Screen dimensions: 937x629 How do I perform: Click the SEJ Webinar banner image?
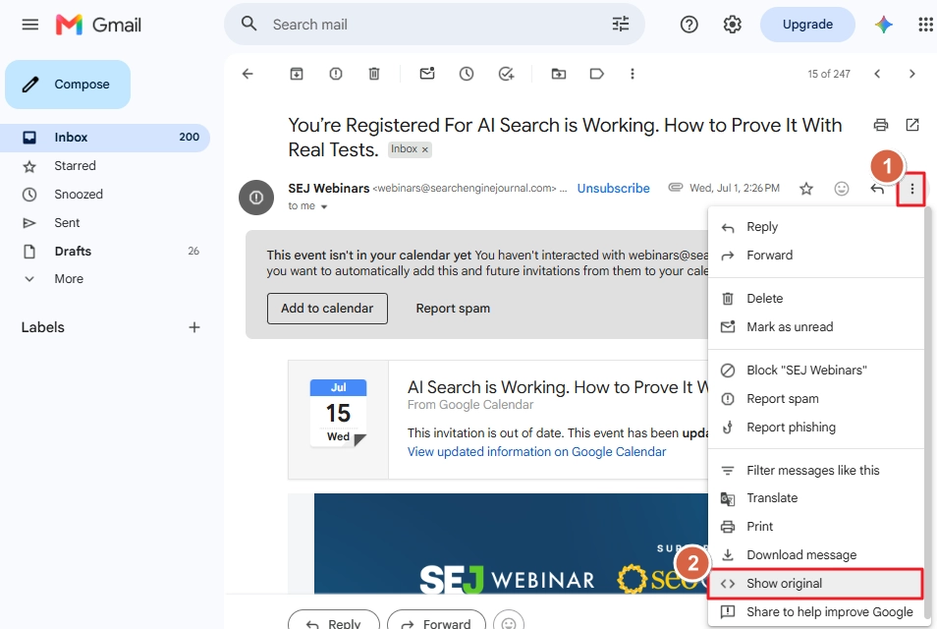click(x=511, y=543)
